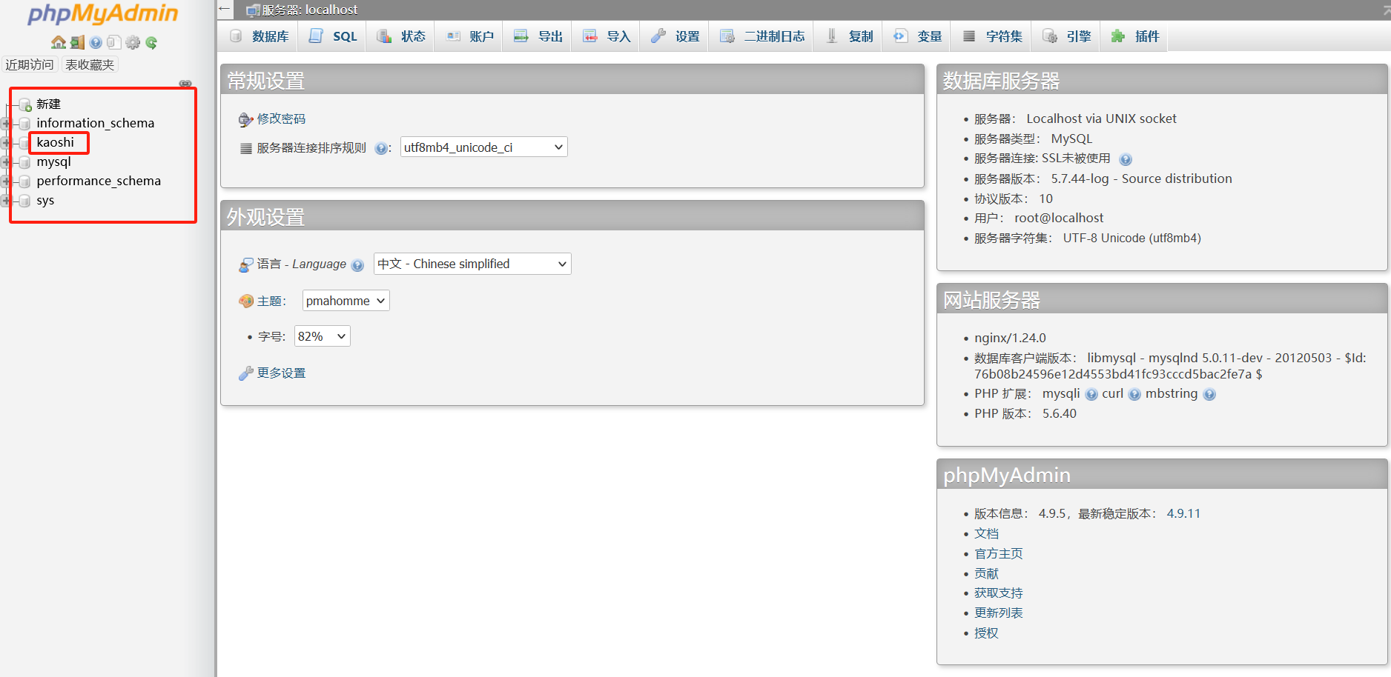Open help icon after mysqli extension
Image resolution: width=1391 pixels, height=677 pixels.
pyautogui.click(x=1091, y=395)
